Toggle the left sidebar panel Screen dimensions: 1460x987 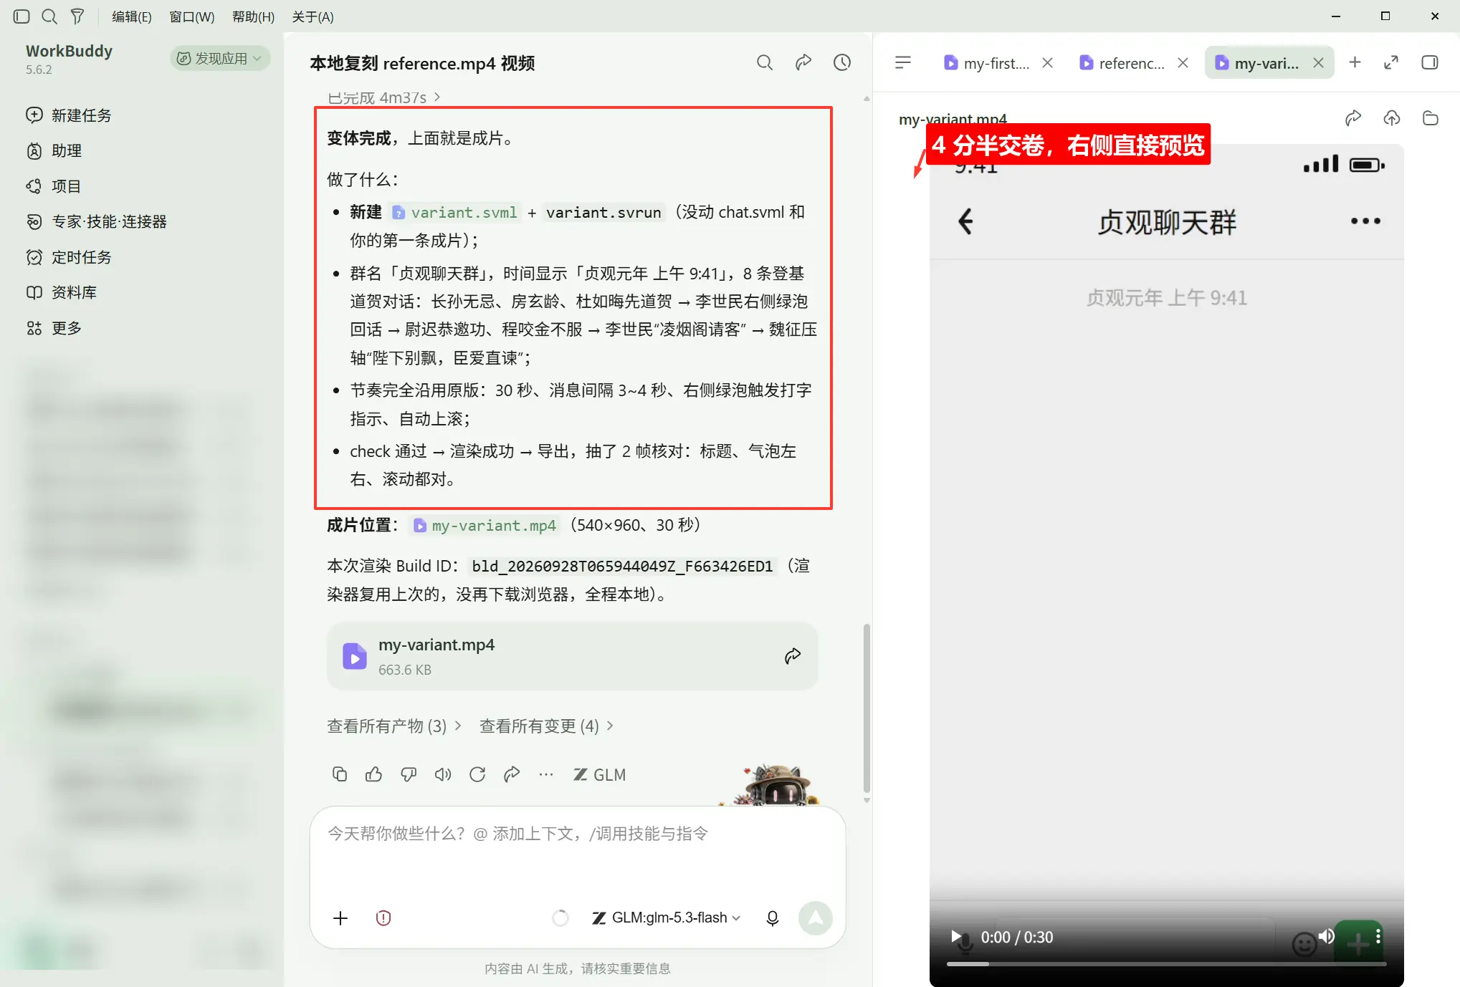pos(22,16)
